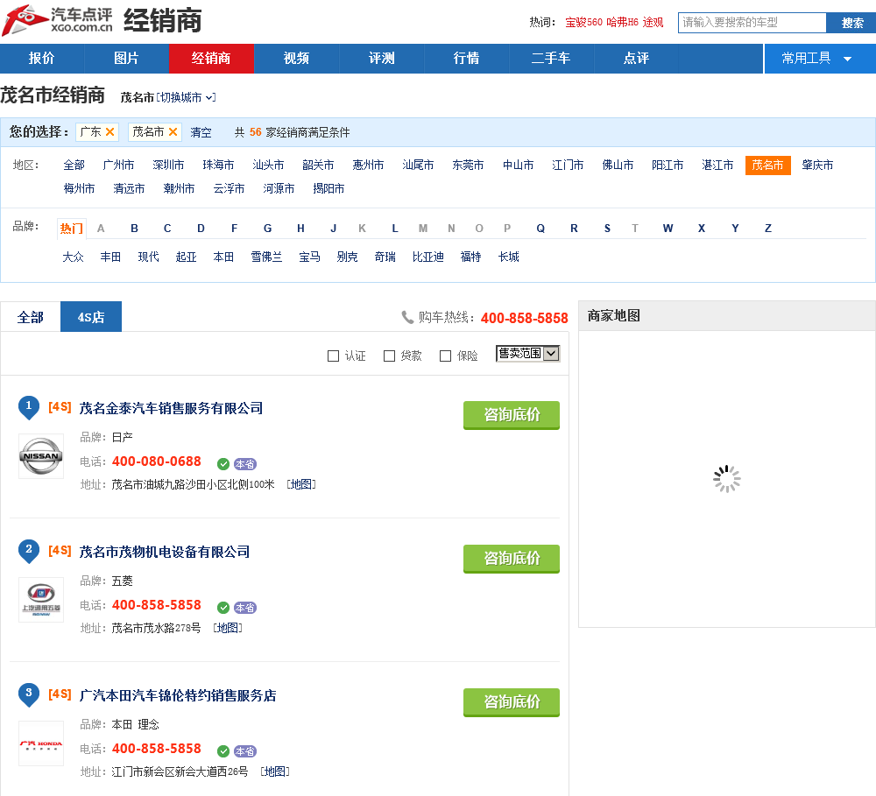Enable the 贷款 checkbox filter
The width and height of the screenshot is (876, 796).
390,356
